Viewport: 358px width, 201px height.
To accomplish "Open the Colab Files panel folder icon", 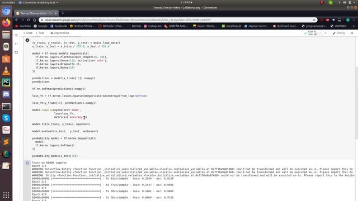I will (16, 52).
